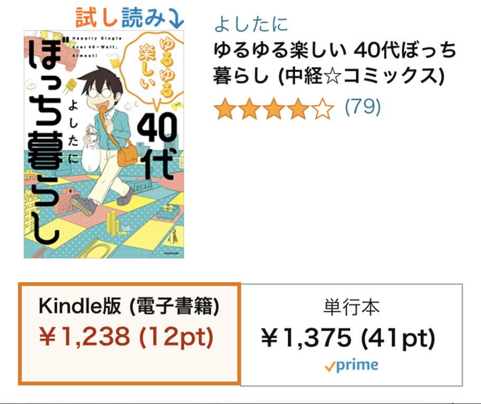Open the (79) customer reviews link
Viewport: 481px width, 404px height.
(363, 107)
